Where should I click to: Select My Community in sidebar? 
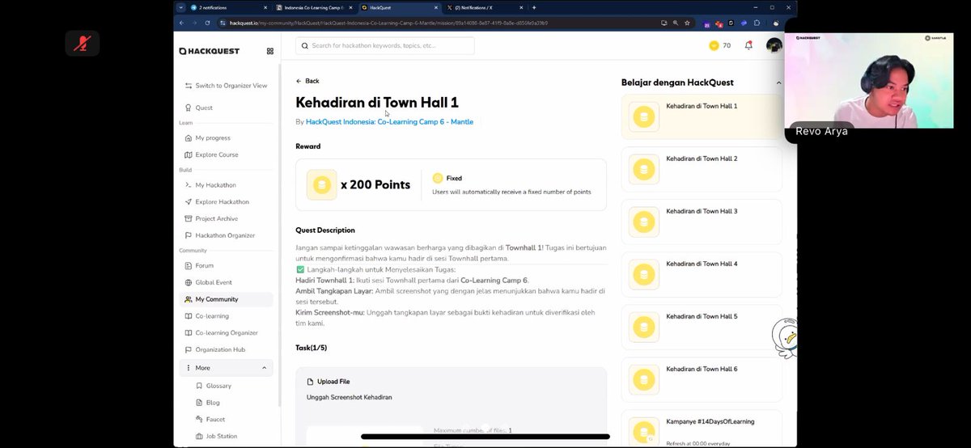(x=226, y=299)
